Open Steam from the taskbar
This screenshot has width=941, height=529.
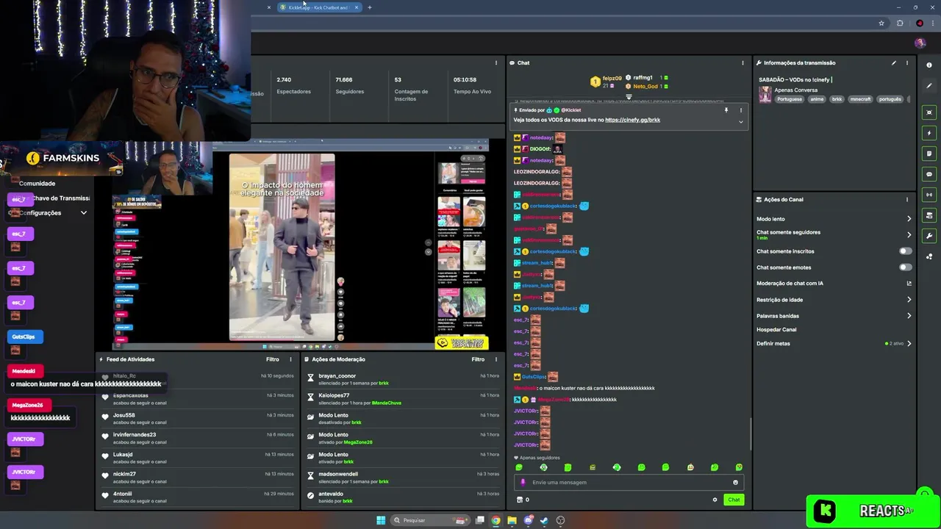point(544,520)
